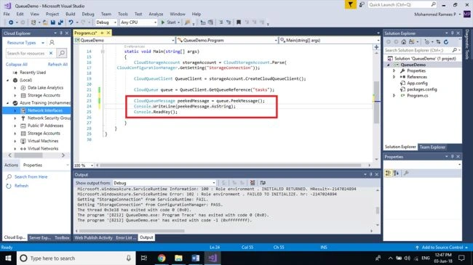Switch to the Web Publish Activity tab
The height and width of the screenshot is (265, 473).
(x=94, y=237)
